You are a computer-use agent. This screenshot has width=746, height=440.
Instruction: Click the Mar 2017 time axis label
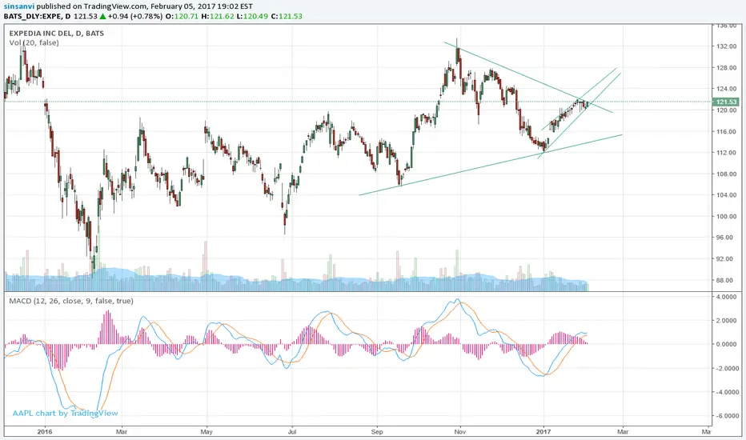(623, 432)
